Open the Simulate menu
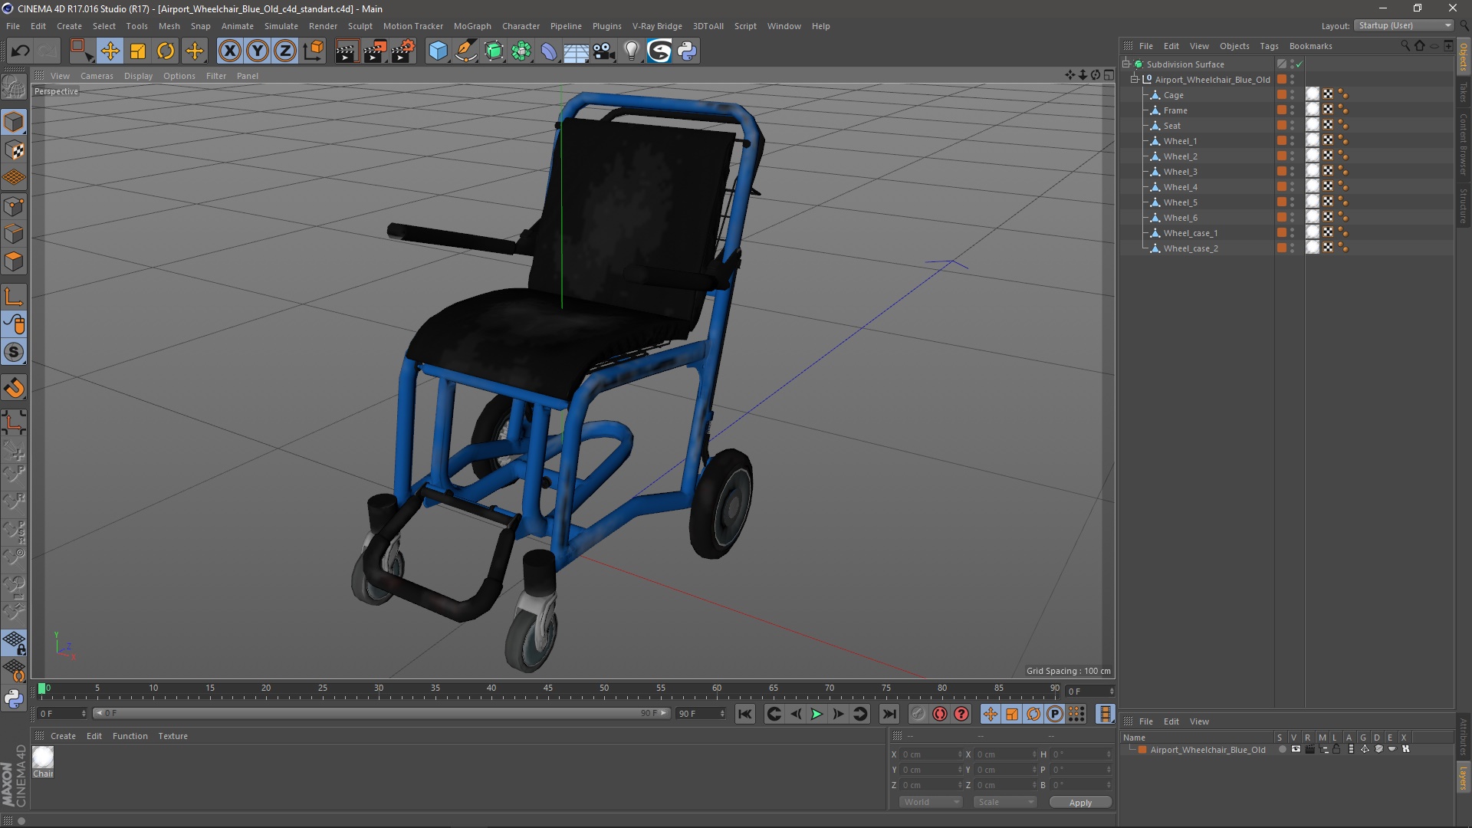 280,25
